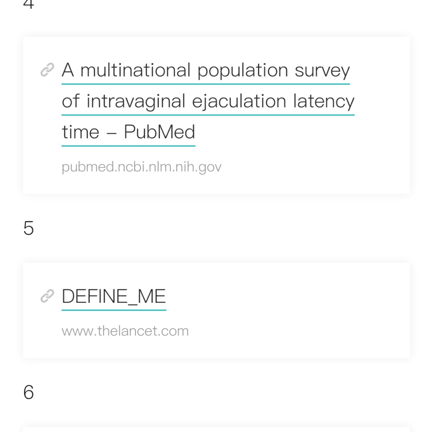Viewport: 432px width, 432px height.
Task: Click the word 'ejaculation' in the reference title
Action: click(x=239, y=102)
